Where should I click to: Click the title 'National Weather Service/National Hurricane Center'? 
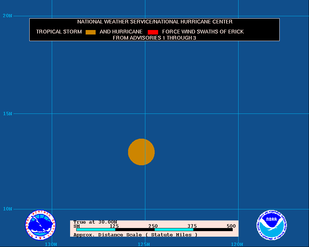coord(155,22)
